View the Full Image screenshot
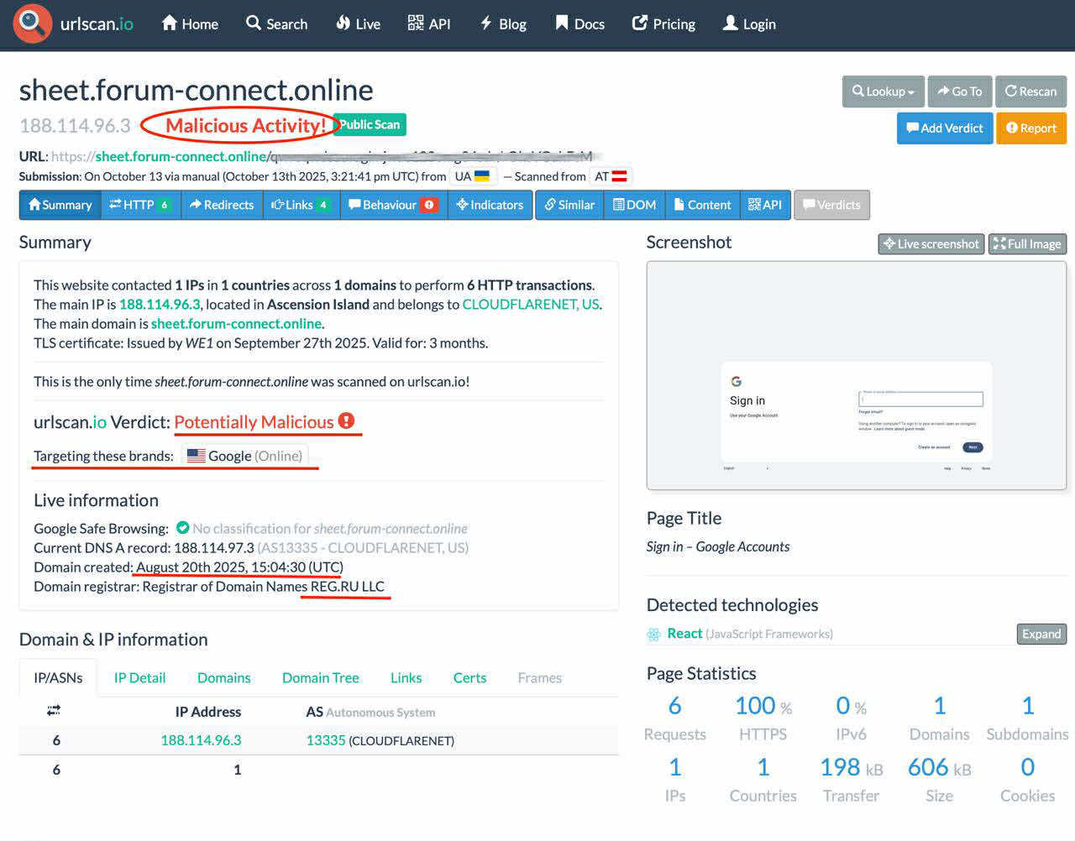The width and height of the screenshot is (1075, 841). [1026, 244]
